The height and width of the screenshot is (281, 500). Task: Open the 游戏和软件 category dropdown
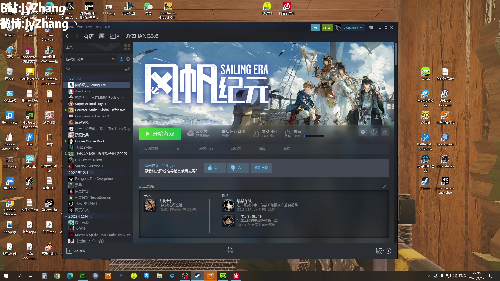(x=90, y=59)
